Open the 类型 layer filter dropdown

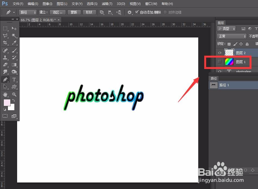point(226,29)
